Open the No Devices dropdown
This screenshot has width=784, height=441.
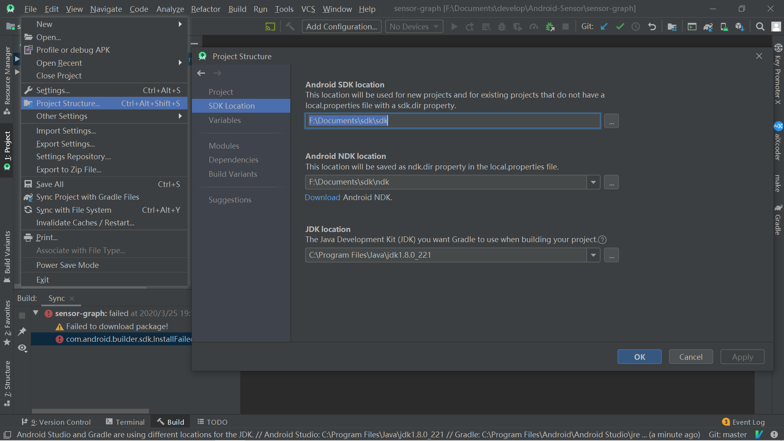point(414,27)
